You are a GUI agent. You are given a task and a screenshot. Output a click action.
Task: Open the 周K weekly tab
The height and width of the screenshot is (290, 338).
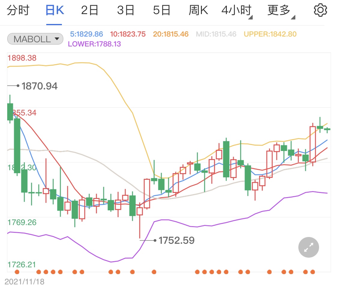[x=198, y=10]
